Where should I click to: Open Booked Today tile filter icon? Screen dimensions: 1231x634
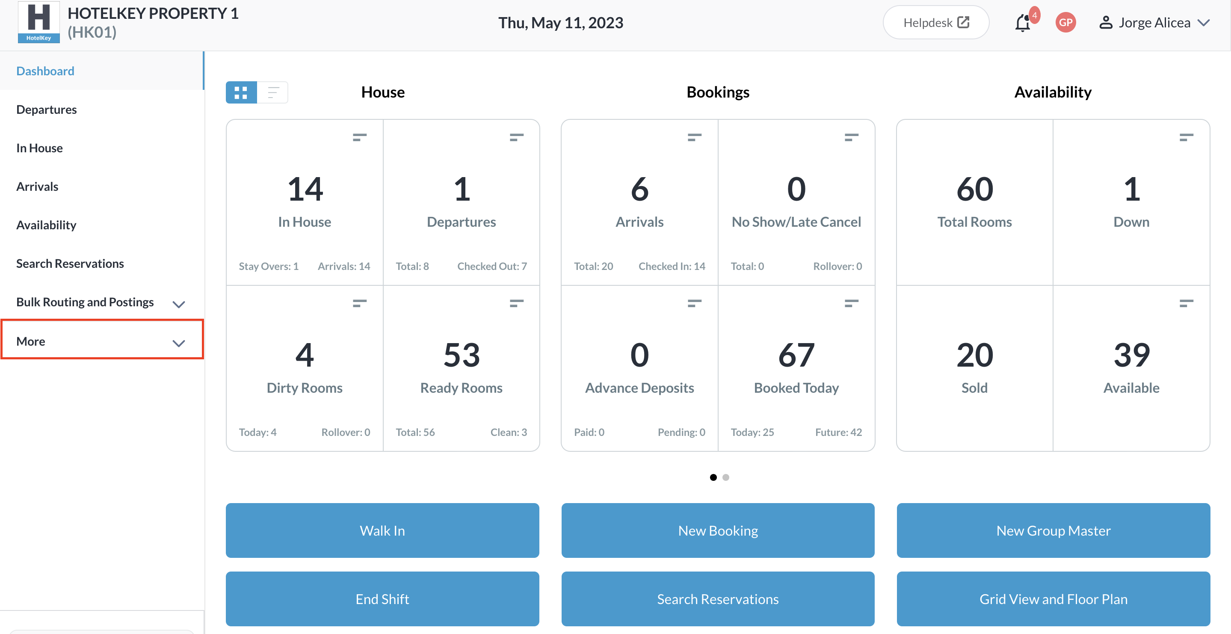click(851, 303)
